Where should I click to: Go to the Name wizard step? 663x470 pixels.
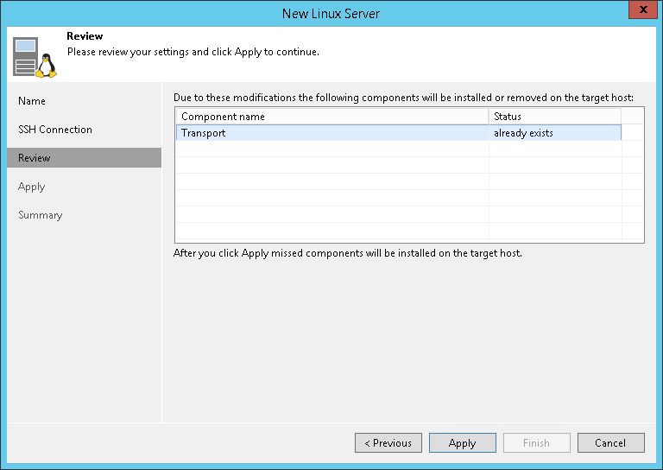[32, 101]
